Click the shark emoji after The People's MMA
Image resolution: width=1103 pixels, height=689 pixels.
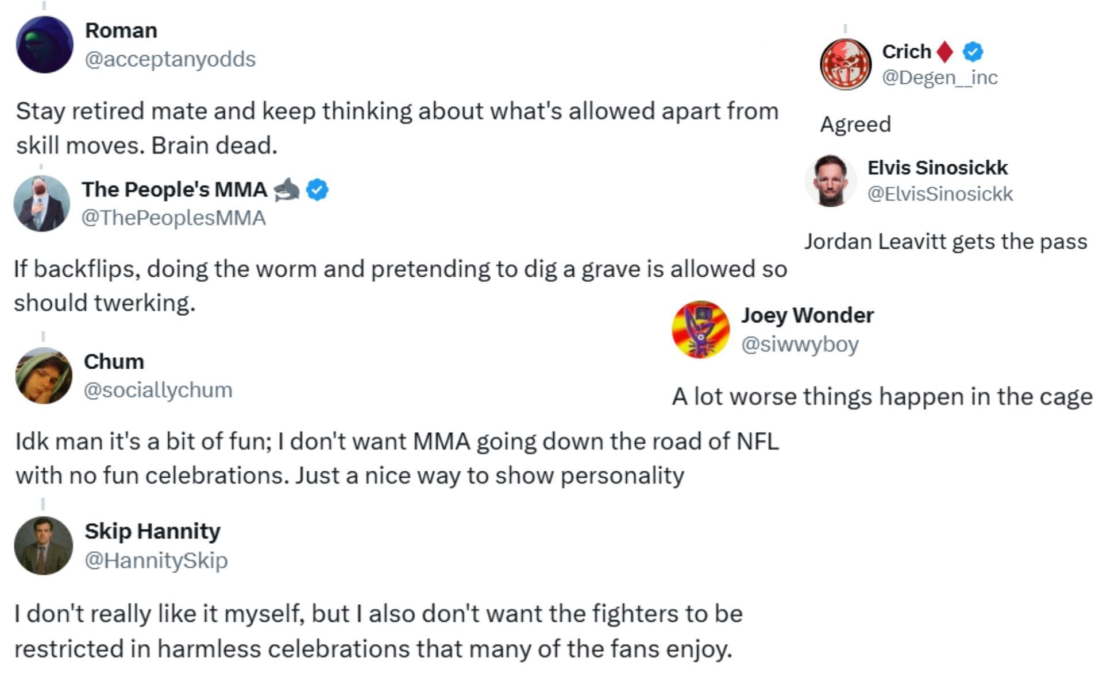[286, 189]
